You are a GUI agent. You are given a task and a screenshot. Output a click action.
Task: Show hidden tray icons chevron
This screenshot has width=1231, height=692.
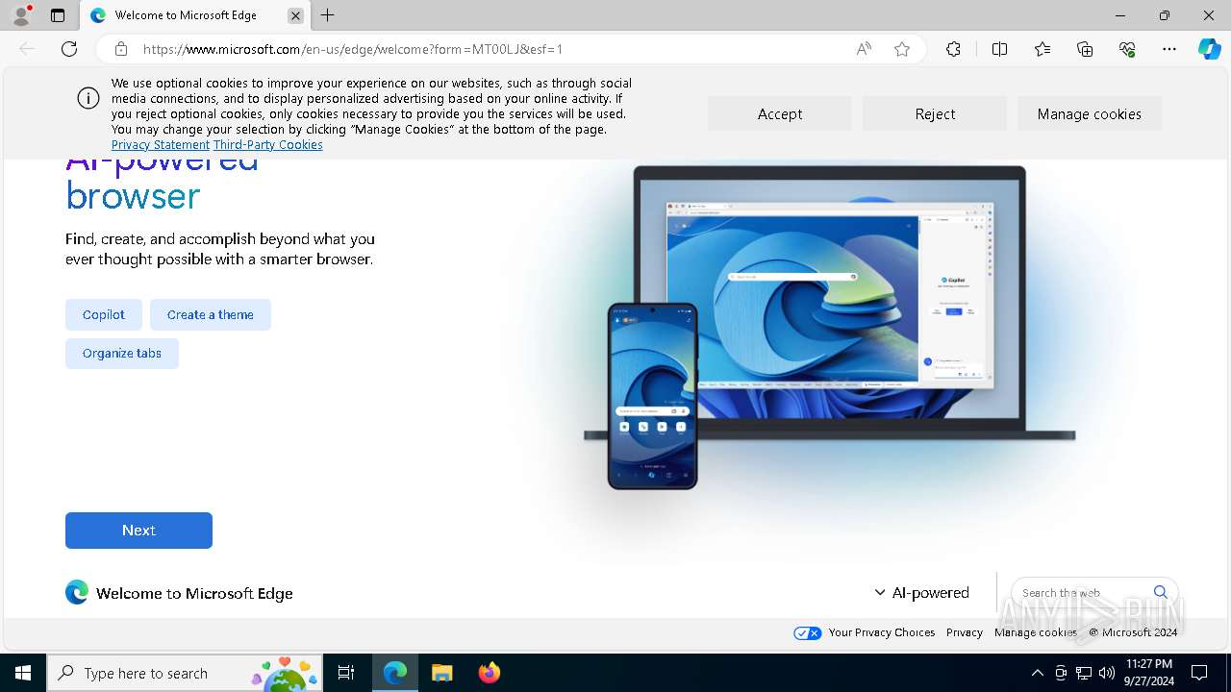(x=1037, y=673)
